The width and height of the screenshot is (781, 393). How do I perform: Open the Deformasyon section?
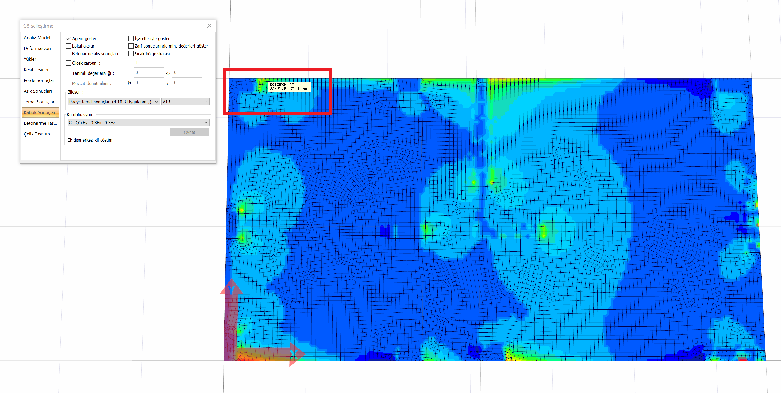(x=37, y=48)
